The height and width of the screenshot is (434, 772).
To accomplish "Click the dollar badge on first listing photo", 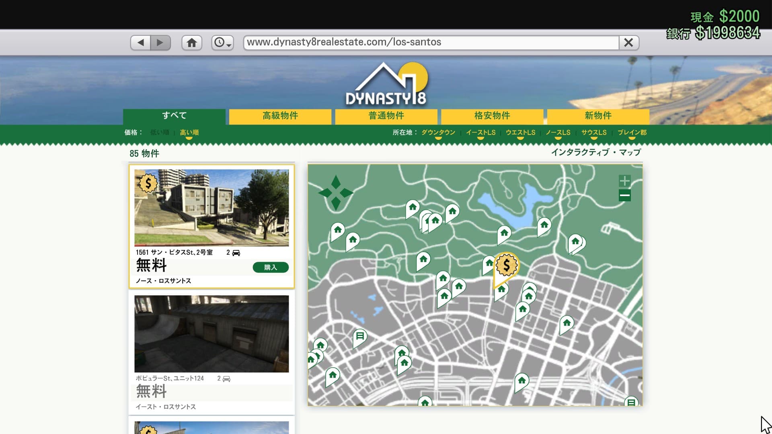I will 148,183.
